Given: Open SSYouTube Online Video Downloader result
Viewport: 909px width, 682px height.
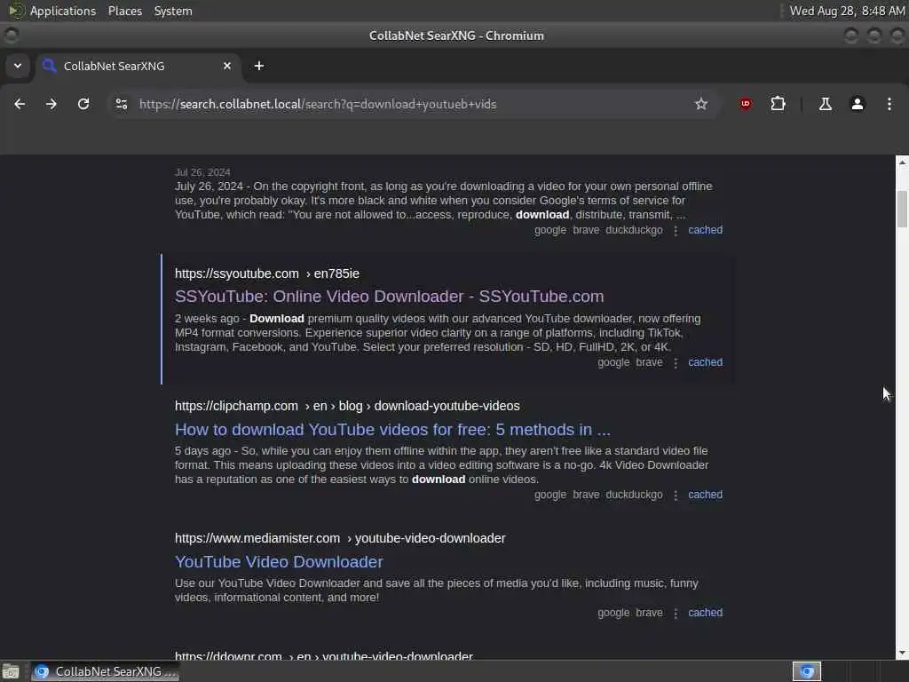Looking at the screenshot, I should click(x=389, y=297).
